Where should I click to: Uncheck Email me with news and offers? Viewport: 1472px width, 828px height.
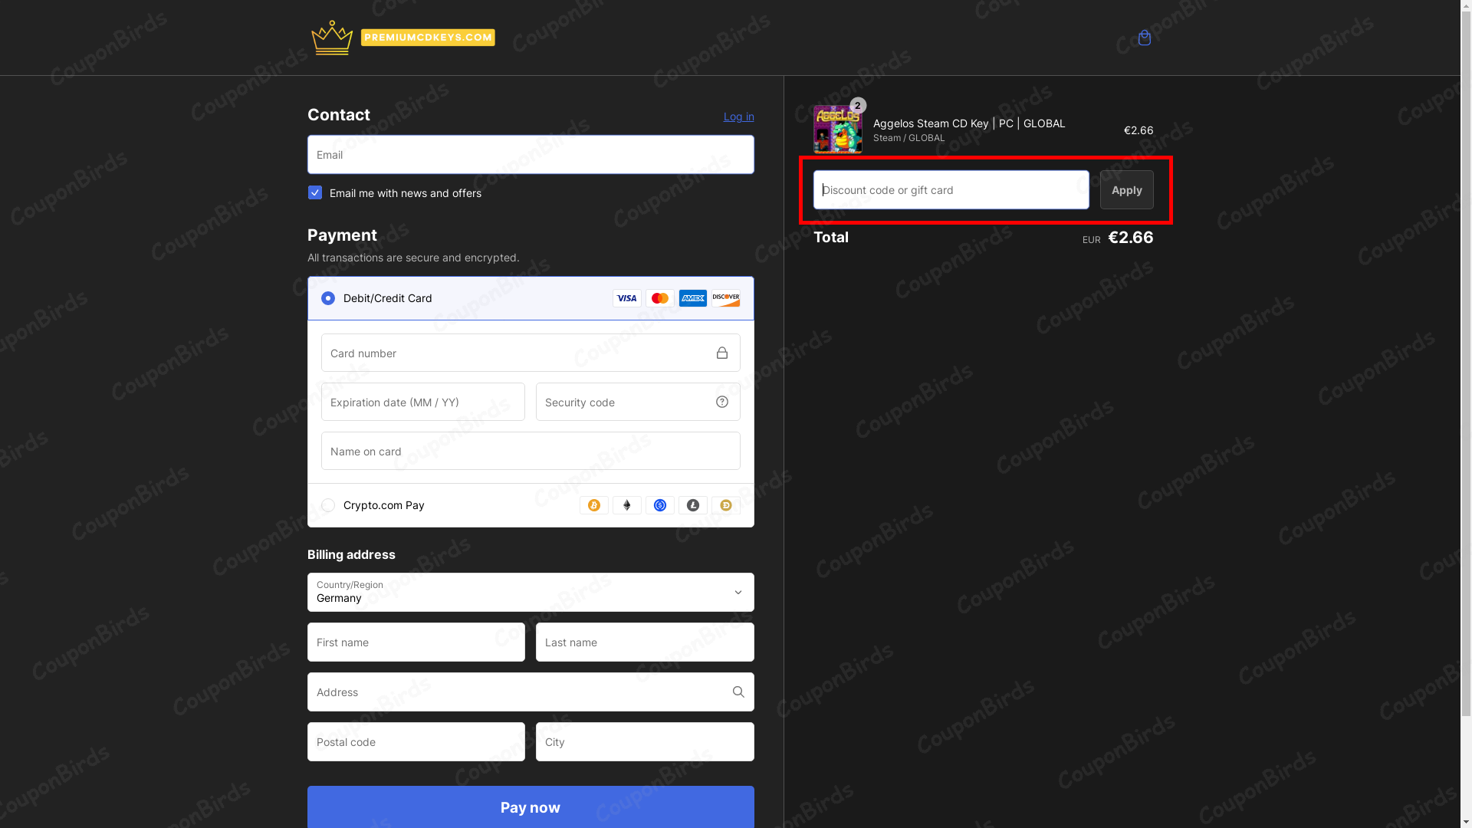(315, 192)
